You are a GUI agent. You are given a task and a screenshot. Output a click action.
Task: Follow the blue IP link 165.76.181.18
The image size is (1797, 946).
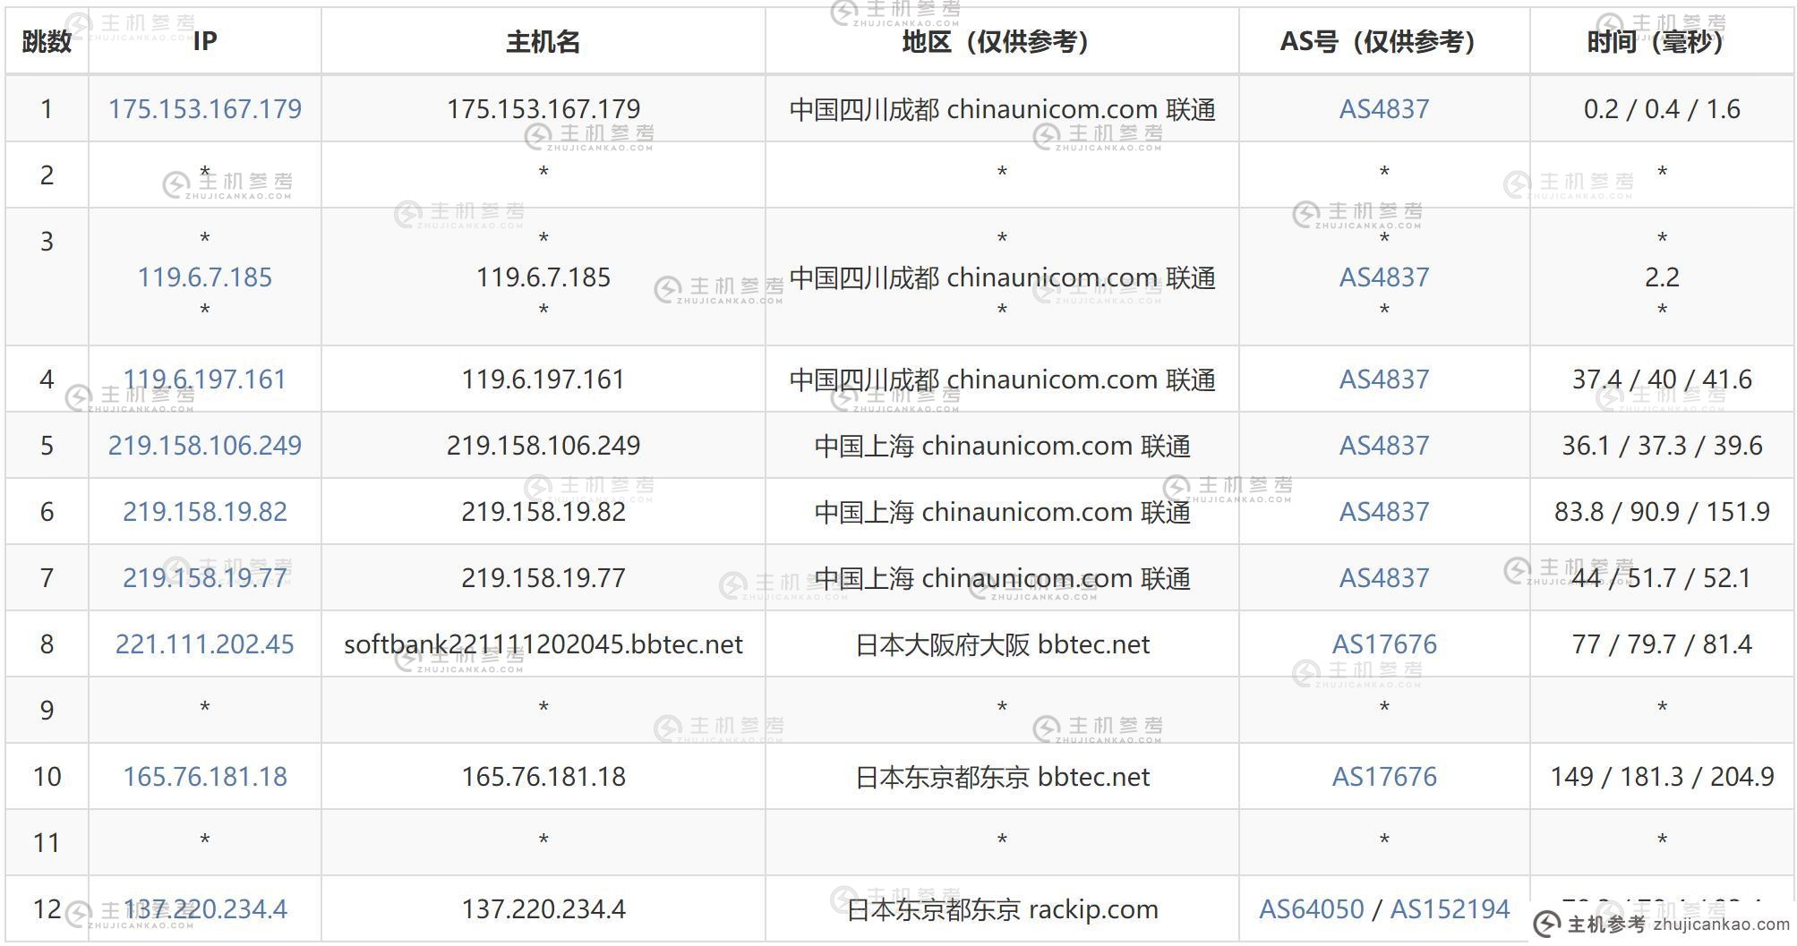point(204,777)
